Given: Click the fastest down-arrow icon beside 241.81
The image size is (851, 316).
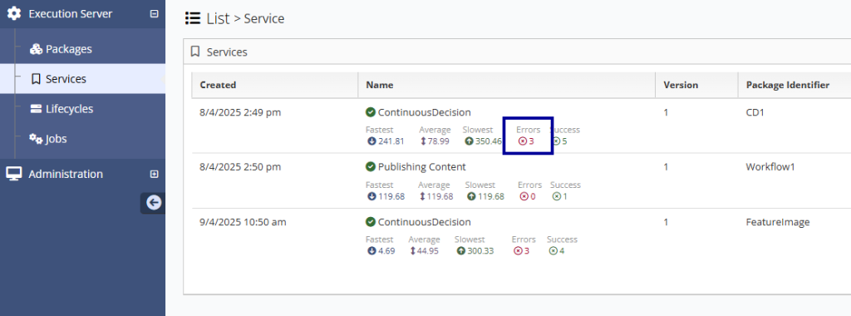Looking at the screenshot, I should point(371,141).
